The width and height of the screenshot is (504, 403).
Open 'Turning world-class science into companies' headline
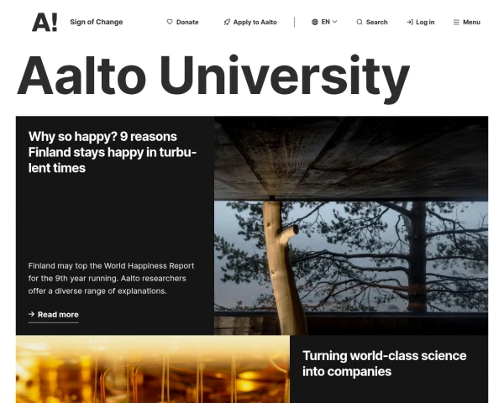click(384, 364)
